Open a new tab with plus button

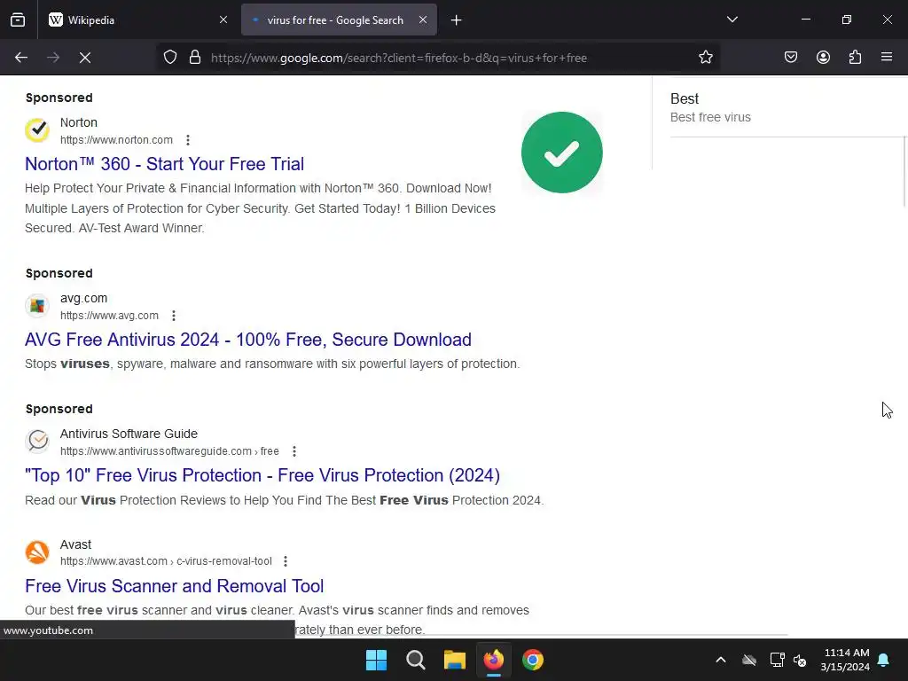457,20
